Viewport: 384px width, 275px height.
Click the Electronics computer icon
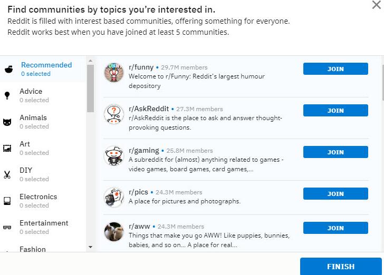[x=7, y=201]
